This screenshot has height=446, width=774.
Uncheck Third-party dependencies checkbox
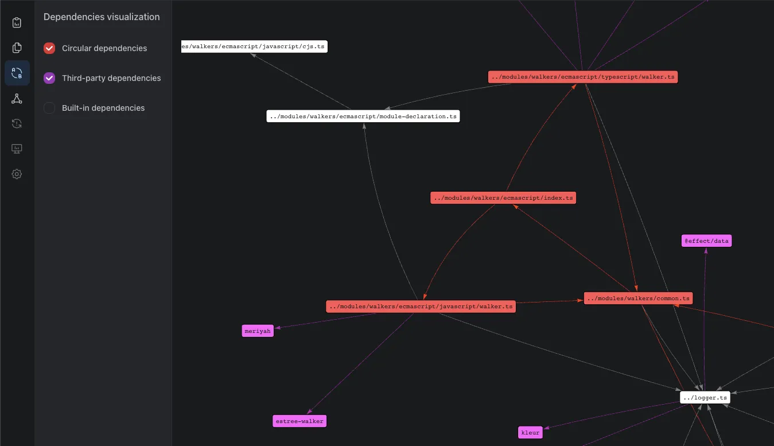pyautogui.click(x=49, y=78)
